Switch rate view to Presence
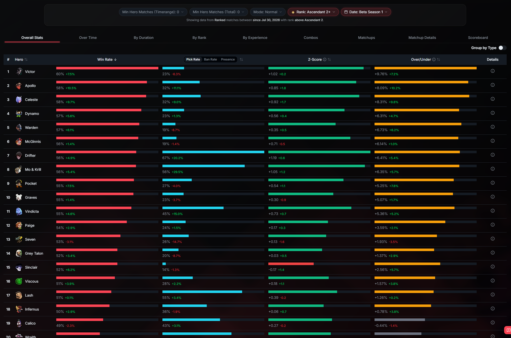 pos(228,59)
